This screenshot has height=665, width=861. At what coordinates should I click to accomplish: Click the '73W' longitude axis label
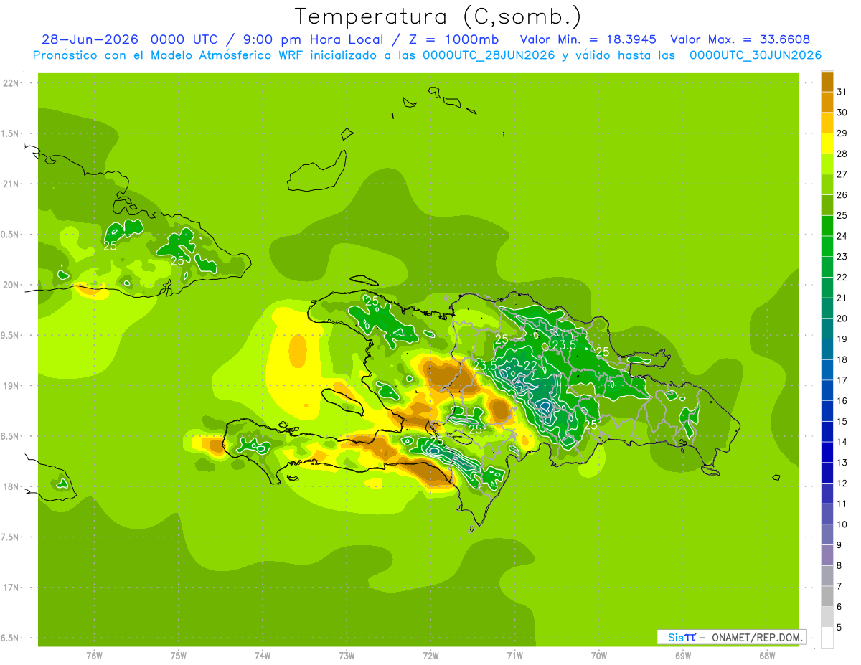347,656
